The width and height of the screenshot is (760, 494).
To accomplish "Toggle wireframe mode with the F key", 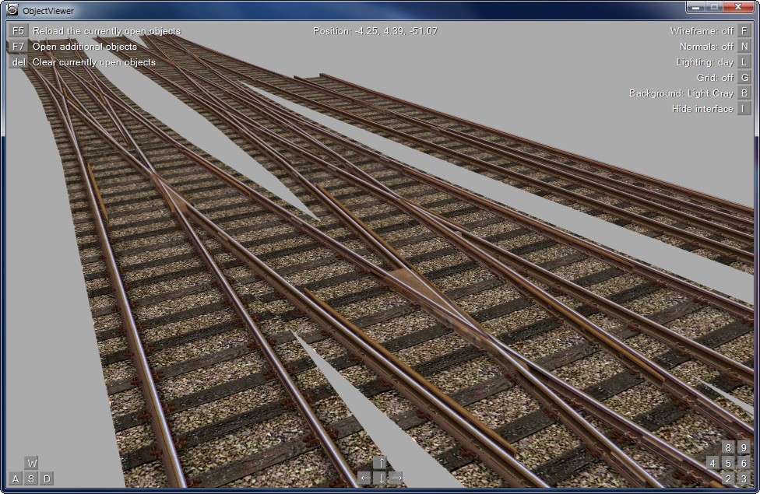I will click(x=744, y=31).
